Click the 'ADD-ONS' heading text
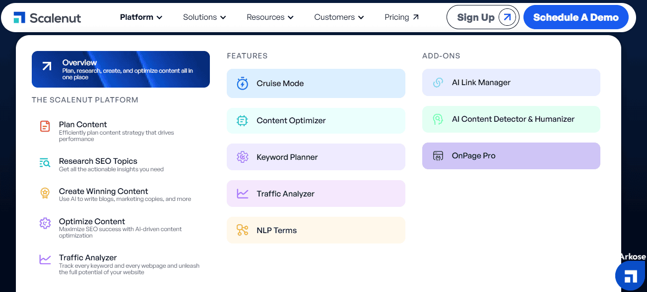 pyautogui.click(x=441, y=56)
